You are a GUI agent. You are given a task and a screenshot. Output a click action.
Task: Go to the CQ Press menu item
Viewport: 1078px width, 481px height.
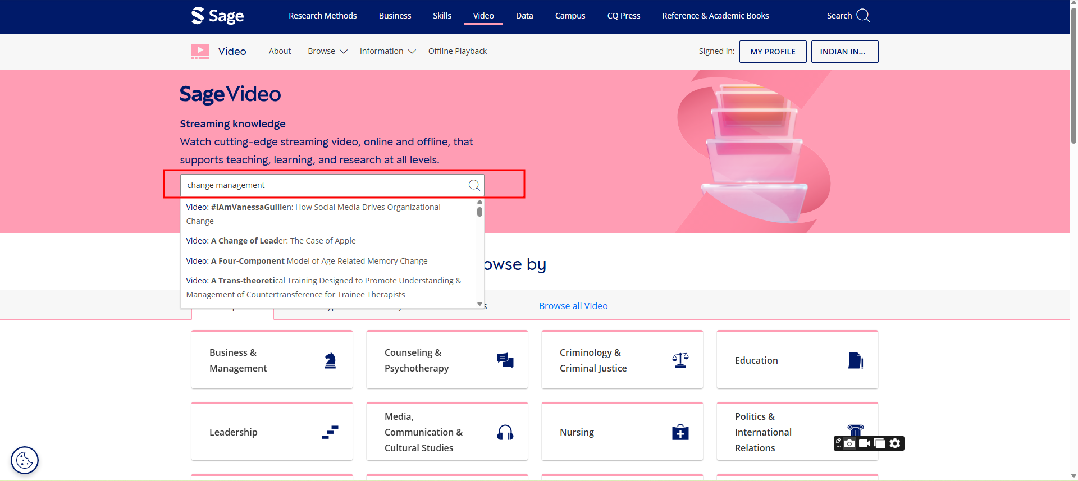pos(623,16)
